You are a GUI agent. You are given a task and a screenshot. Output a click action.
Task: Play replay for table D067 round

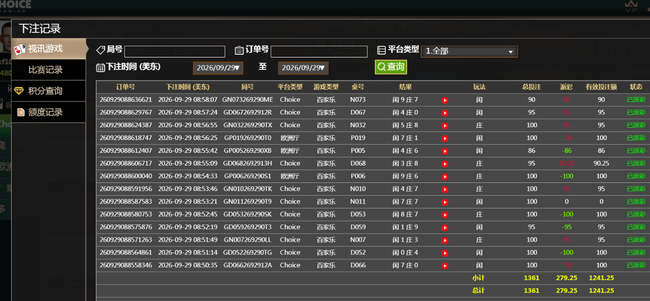[x=445, y=113]
